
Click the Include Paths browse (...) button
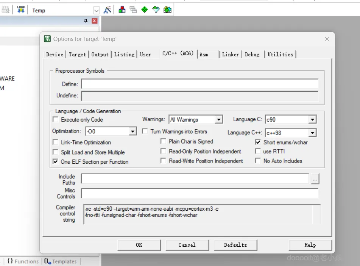pyautogui.click(x=315, y=179)
